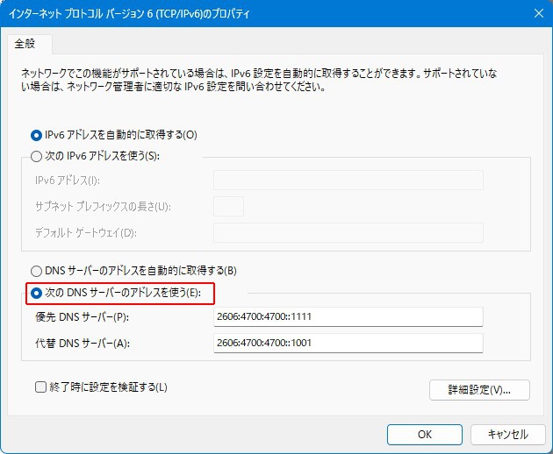Enable DNS サーバーのアドレスを自動的に取得する option
This screenshot has width=553, height=454.
coord(37,271)
